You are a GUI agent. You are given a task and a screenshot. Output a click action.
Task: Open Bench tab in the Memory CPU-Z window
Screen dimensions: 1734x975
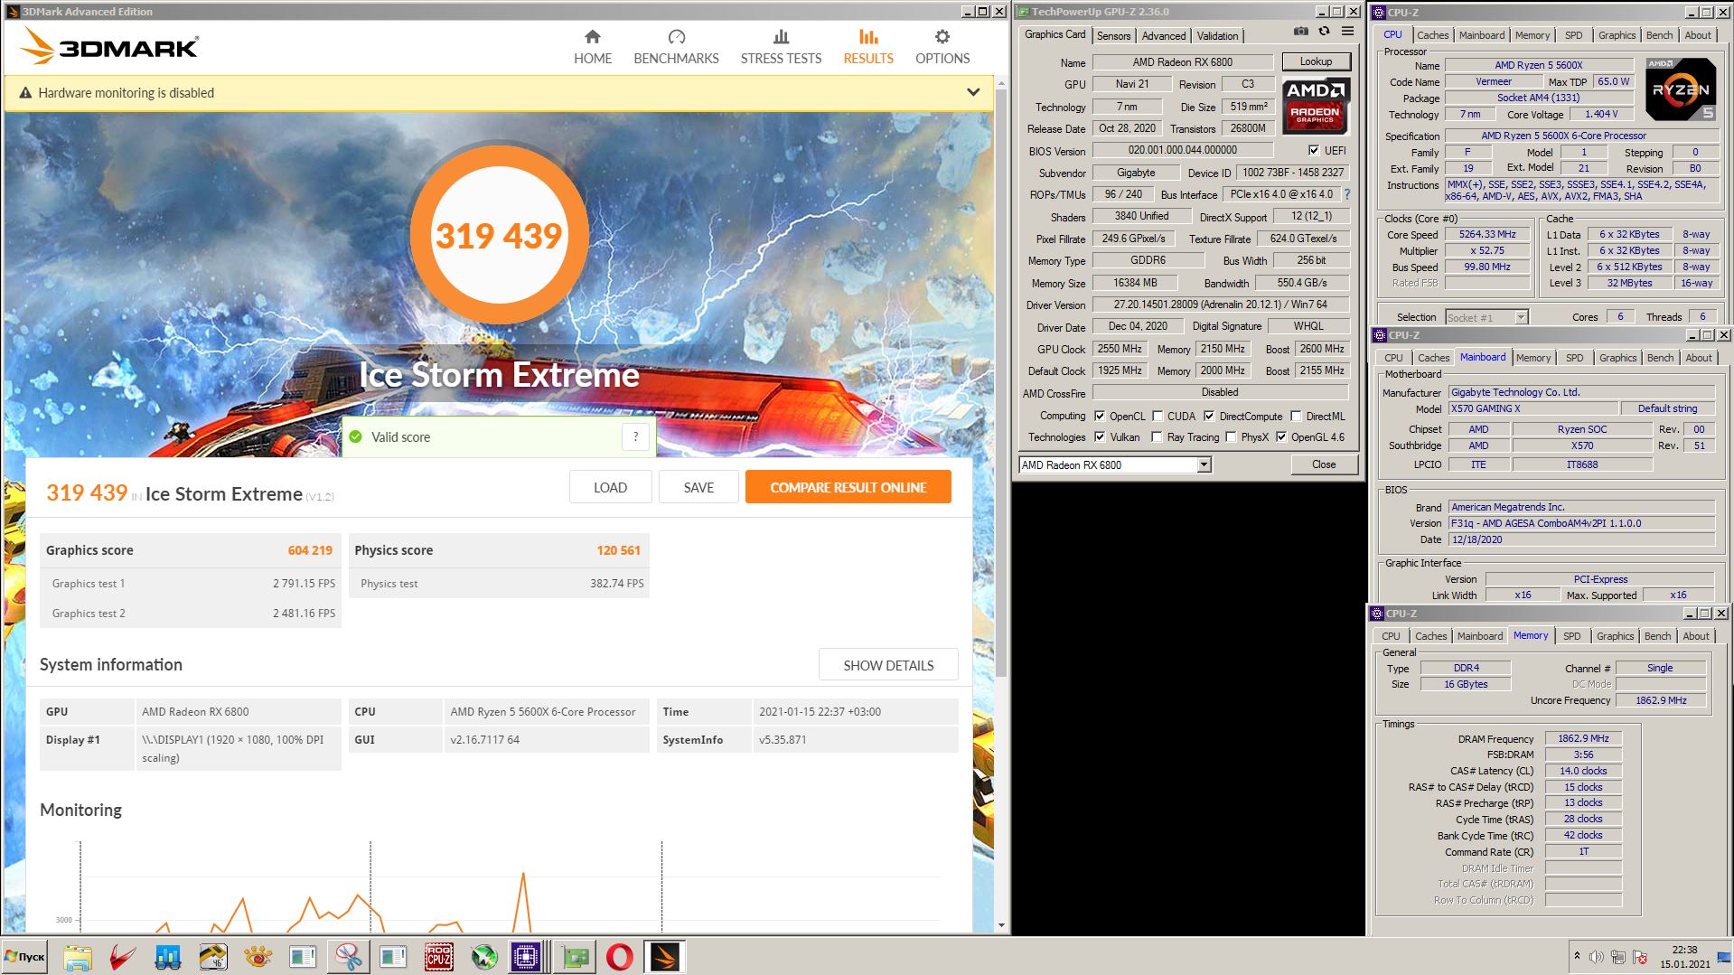coord(1657,636)
